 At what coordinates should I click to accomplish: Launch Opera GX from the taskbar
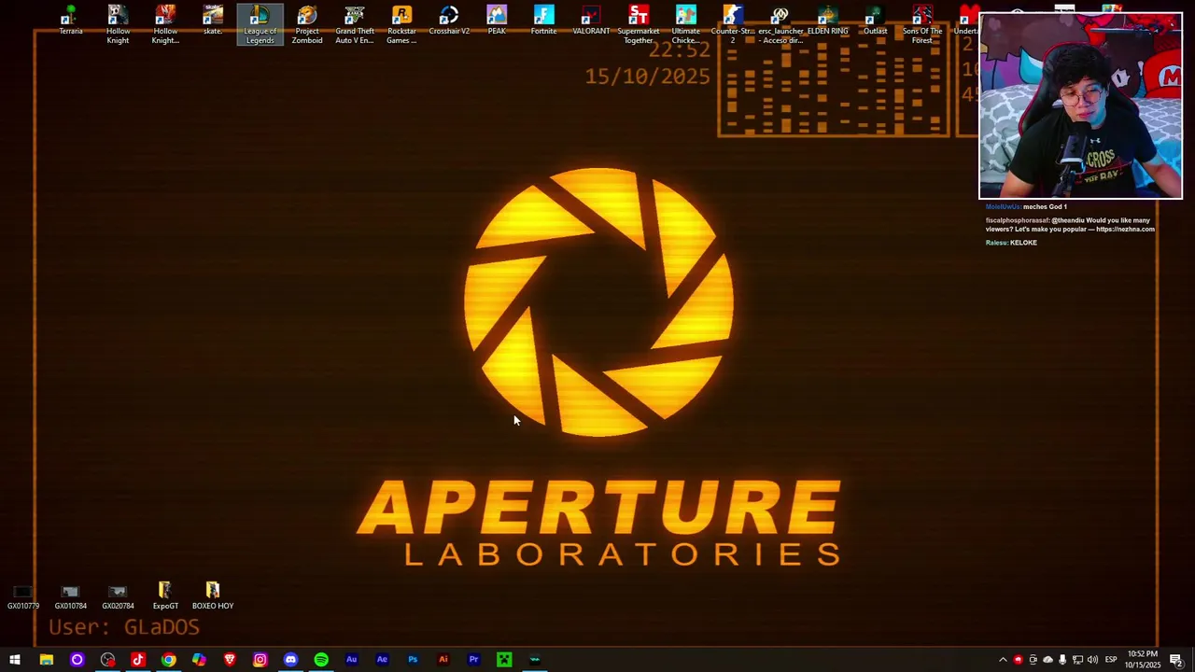point(77,660)
